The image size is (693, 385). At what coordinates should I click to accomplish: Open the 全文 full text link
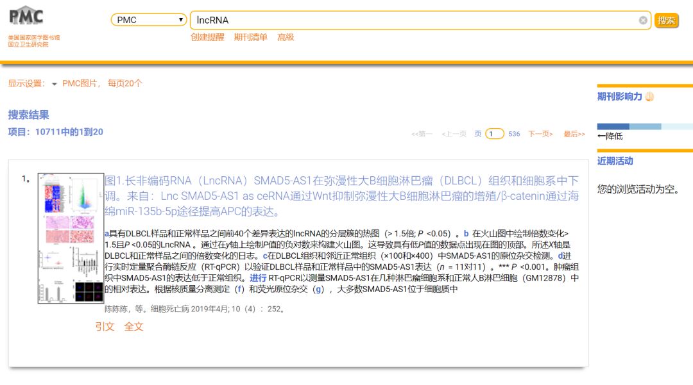tap(133, 327)
